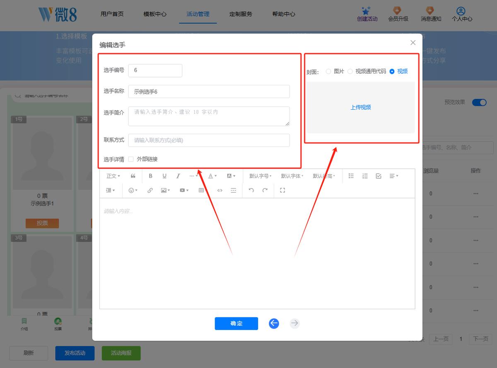The image size is (497, 368).
Task: Switch editor to fullscreen mode
Action: [283, 190]
